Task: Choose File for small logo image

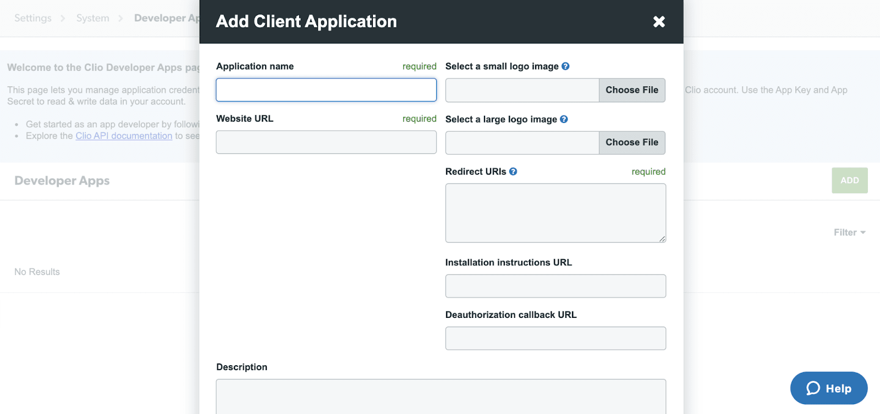Action: 632,90
